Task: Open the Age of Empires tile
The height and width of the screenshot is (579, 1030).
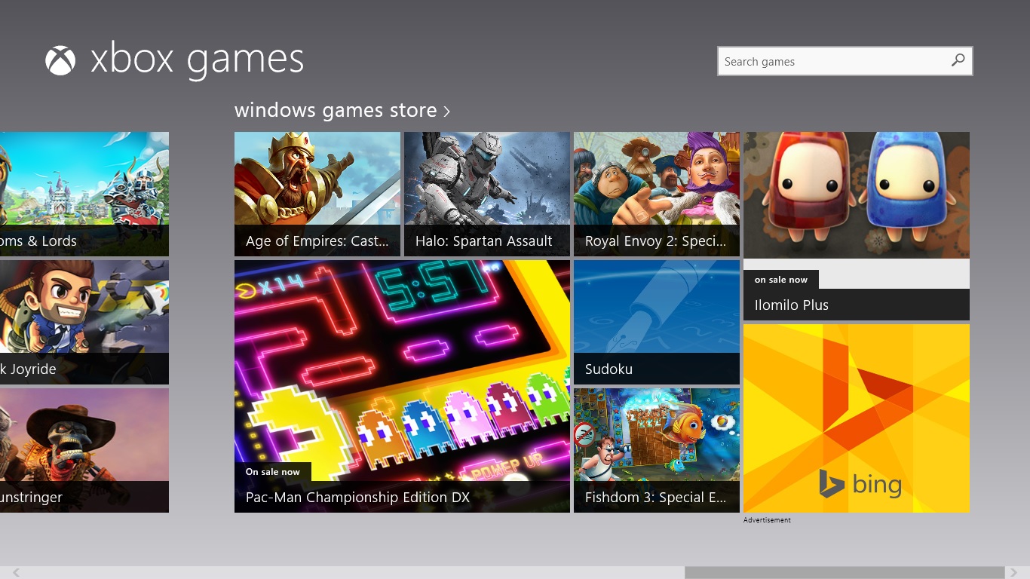Action: pyautogui.click(x=317, y=195)
